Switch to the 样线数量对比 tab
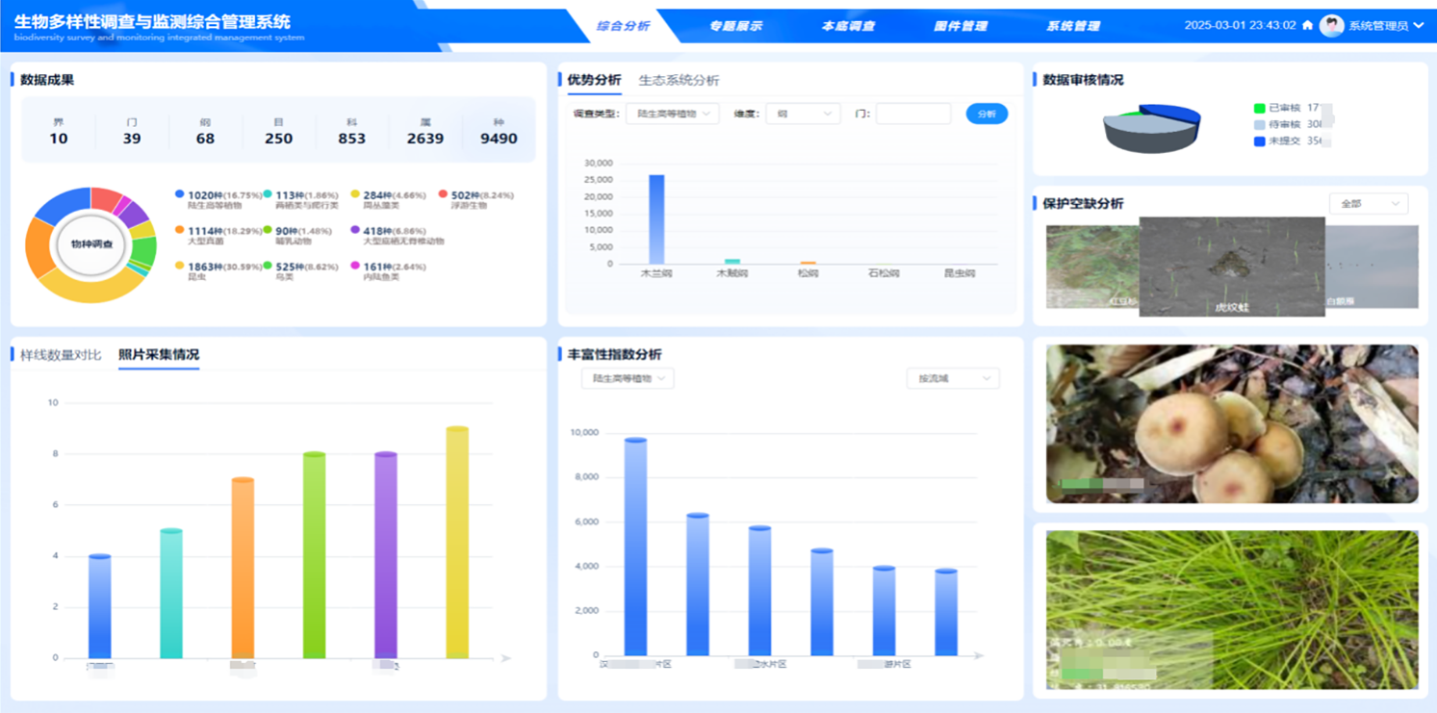The height and width of the screenshot is (713, 1437). (x=61, y=355)
